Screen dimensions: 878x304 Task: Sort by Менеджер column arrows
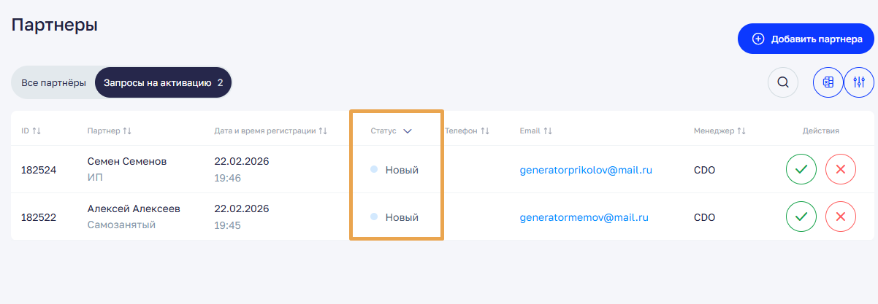pos(741,131)
